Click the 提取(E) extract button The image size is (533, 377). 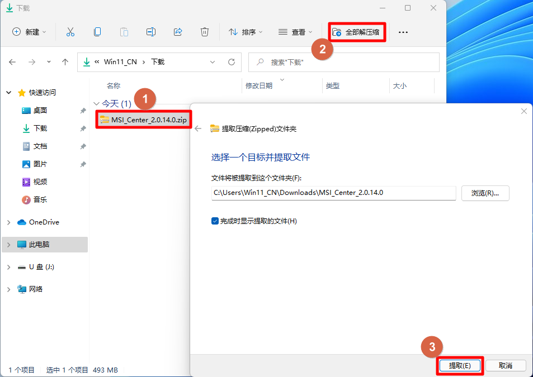tap(459, 365)
